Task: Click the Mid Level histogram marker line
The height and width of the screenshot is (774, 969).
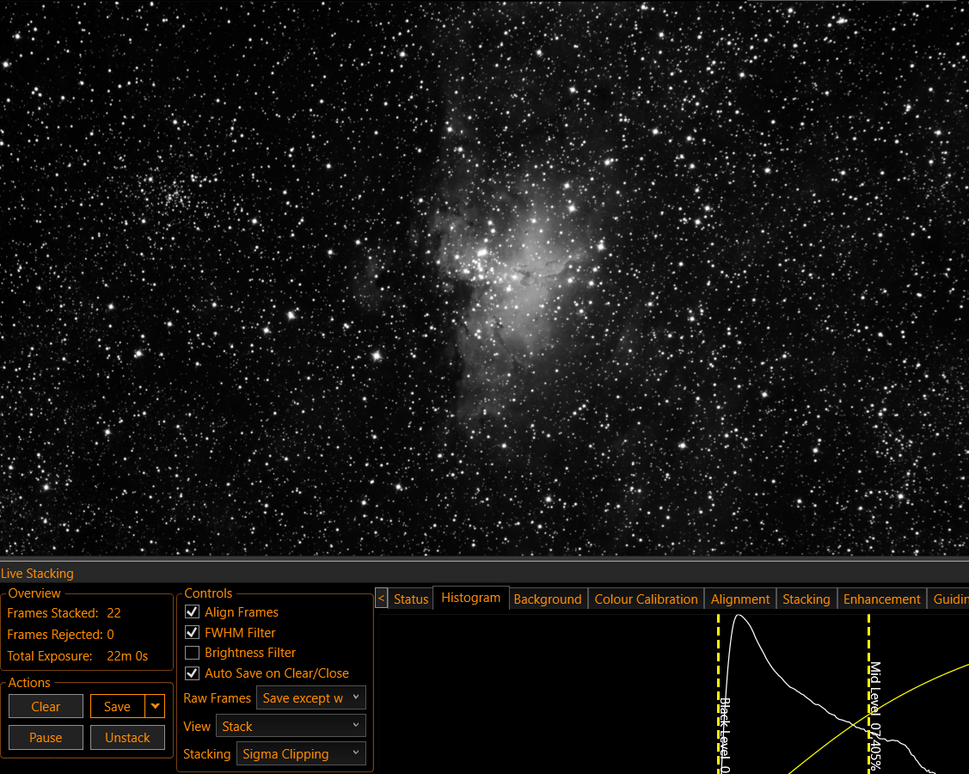Action: 869,692
